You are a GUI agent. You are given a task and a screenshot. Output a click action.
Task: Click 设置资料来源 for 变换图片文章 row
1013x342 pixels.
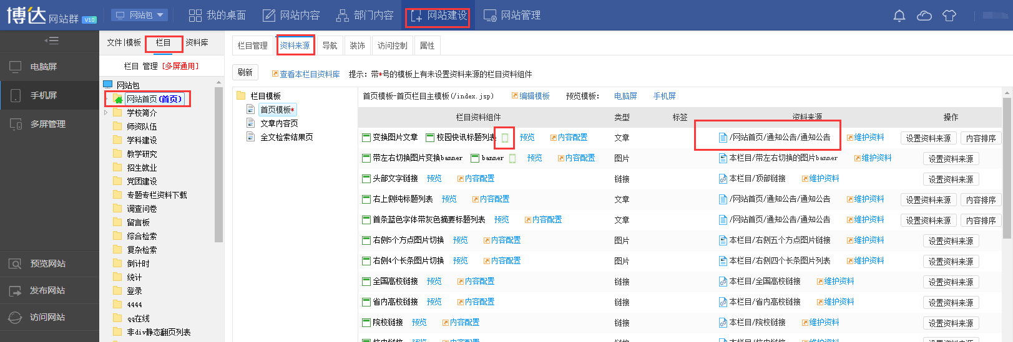(928, 138)
